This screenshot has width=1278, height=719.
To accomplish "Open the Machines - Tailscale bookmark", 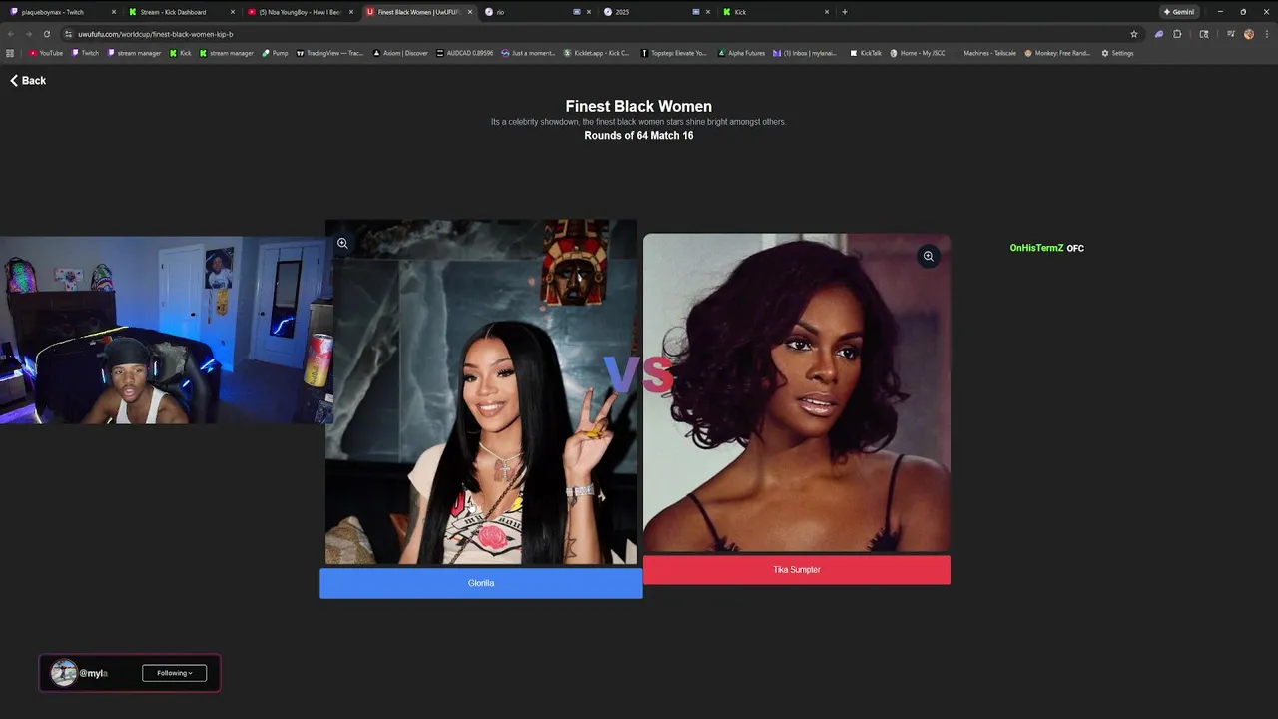I will 984,53.
